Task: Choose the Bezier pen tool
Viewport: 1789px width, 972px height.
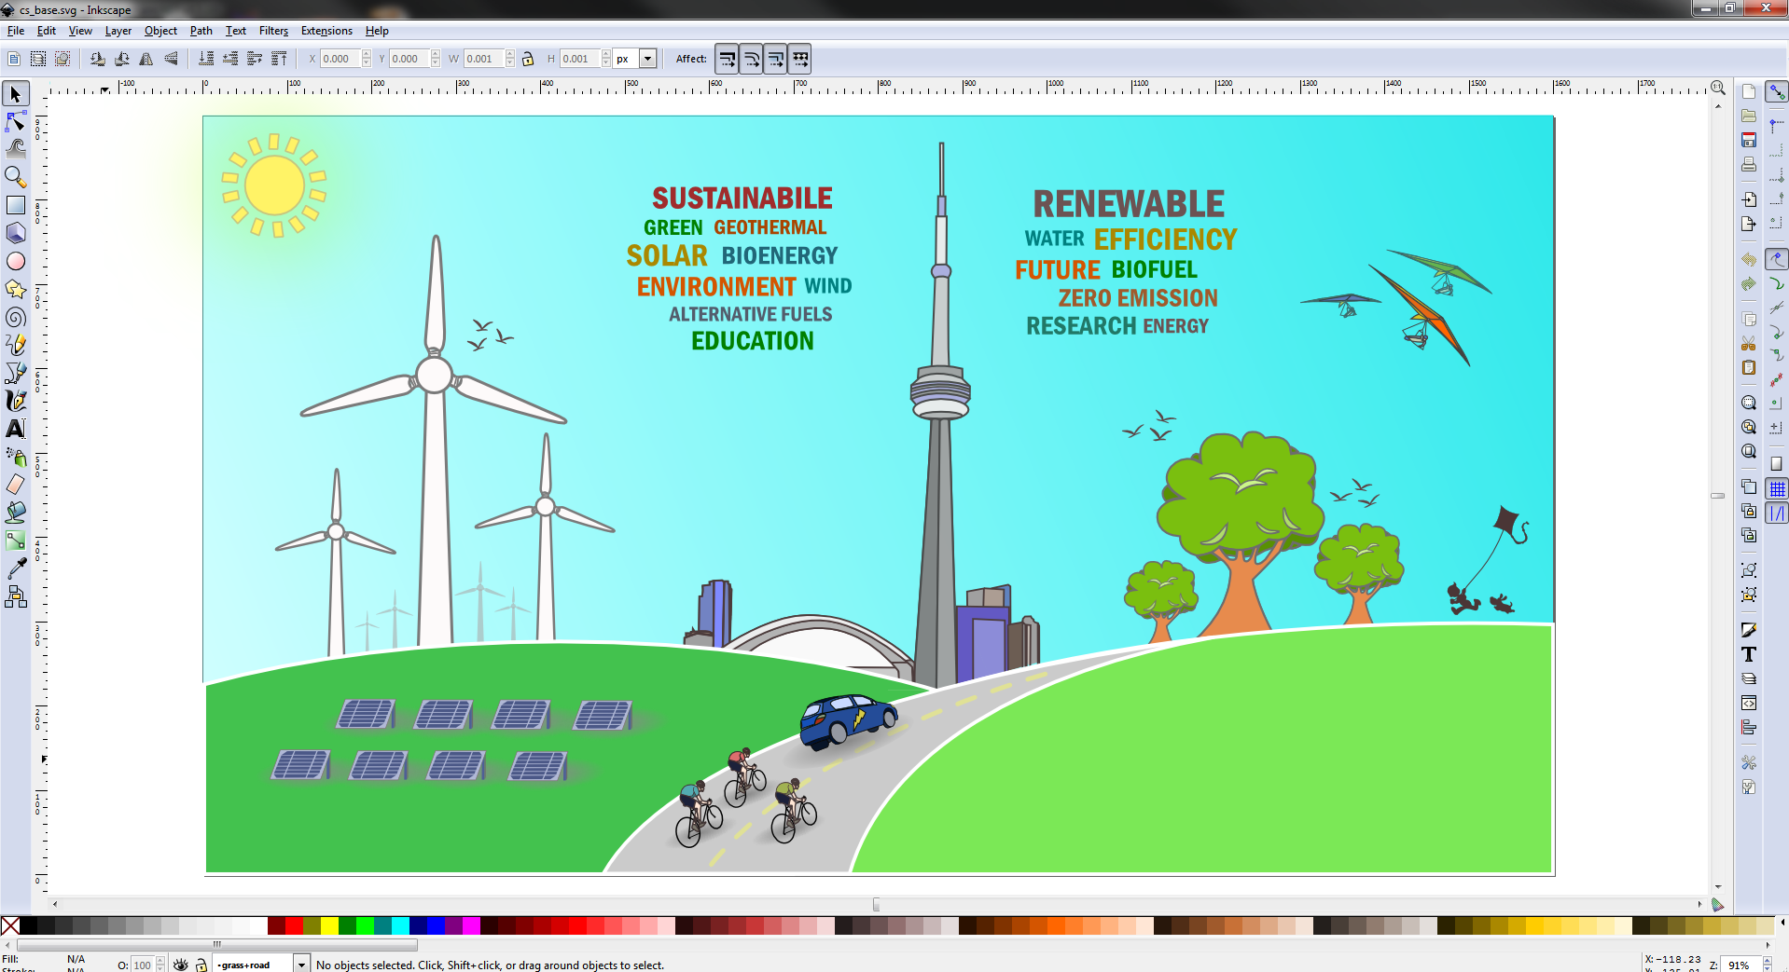Action: (x=16, y=373)
